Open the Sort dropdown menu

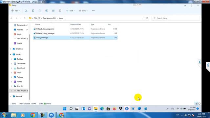pyautogui.click(x=71, y=11)
